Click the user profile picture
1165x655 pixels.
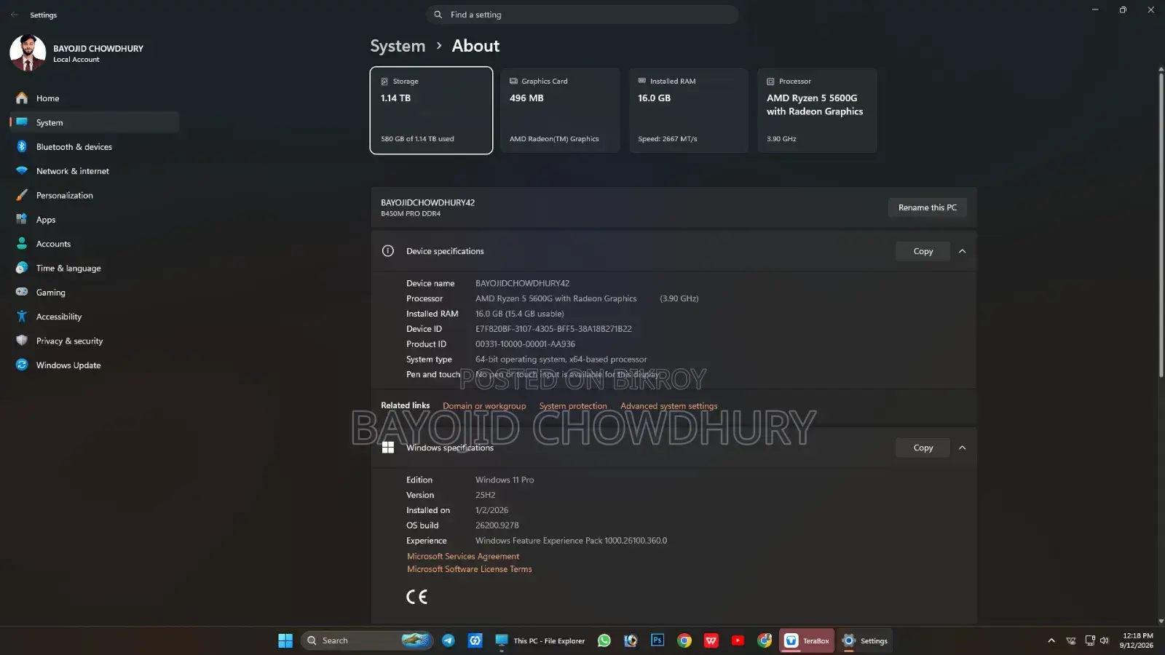28,53
